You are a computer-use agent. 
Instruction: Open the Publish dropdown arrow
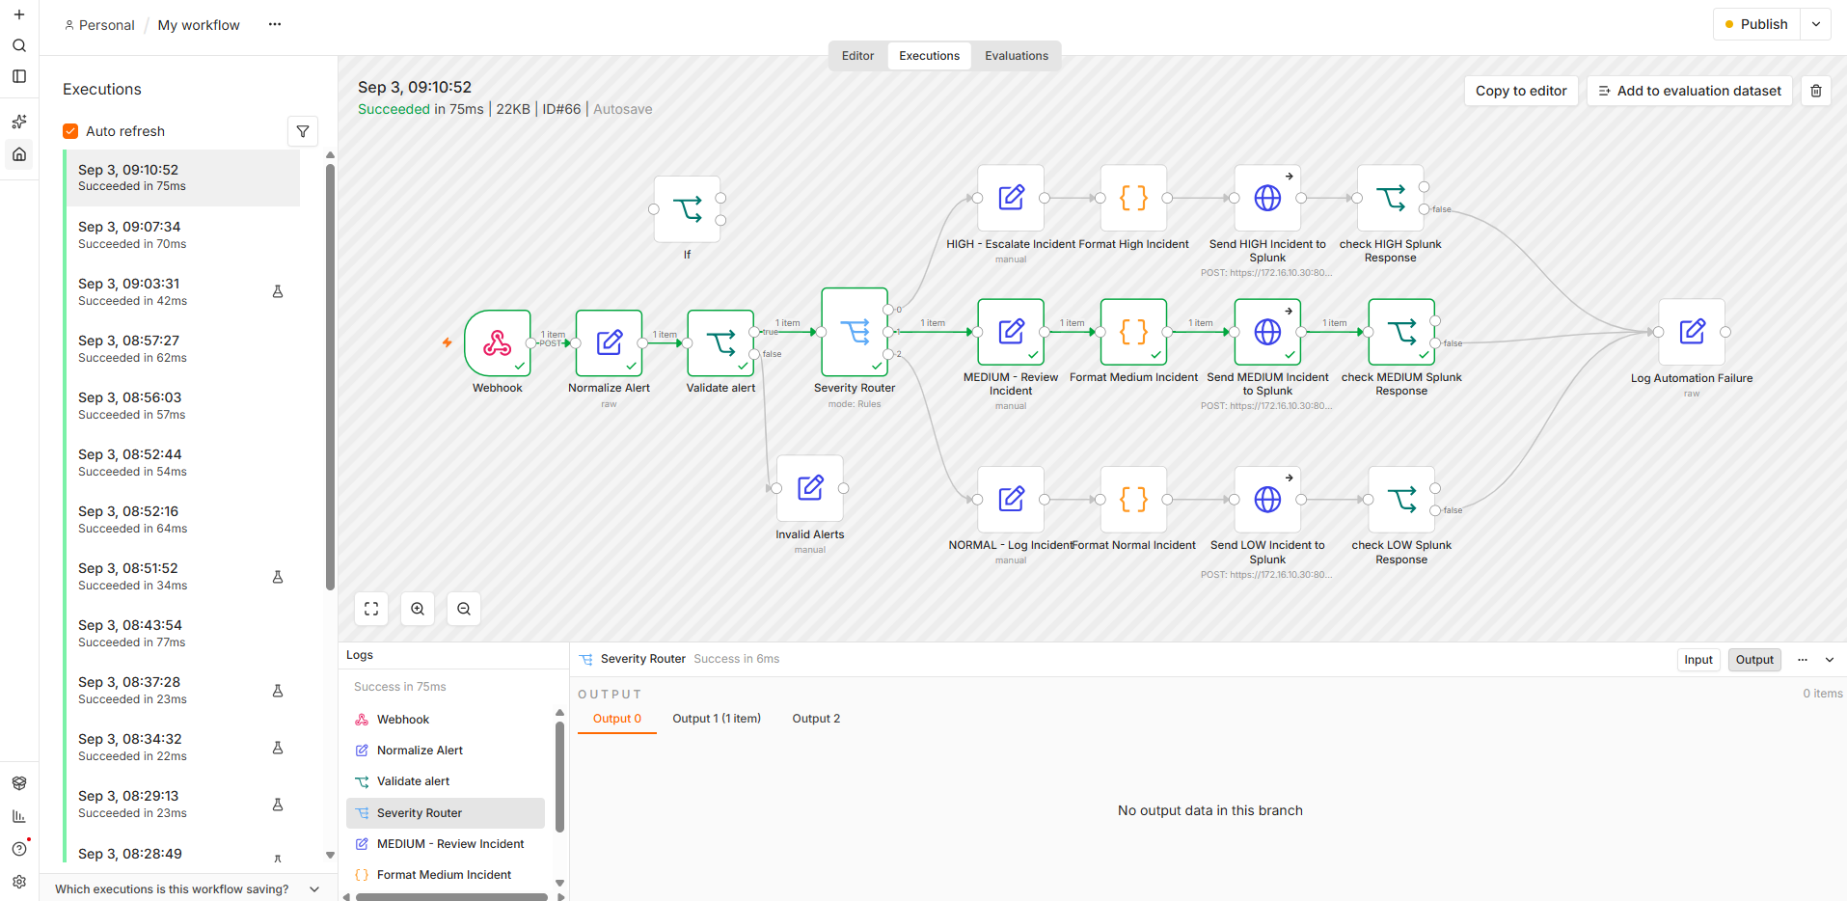1816,24
